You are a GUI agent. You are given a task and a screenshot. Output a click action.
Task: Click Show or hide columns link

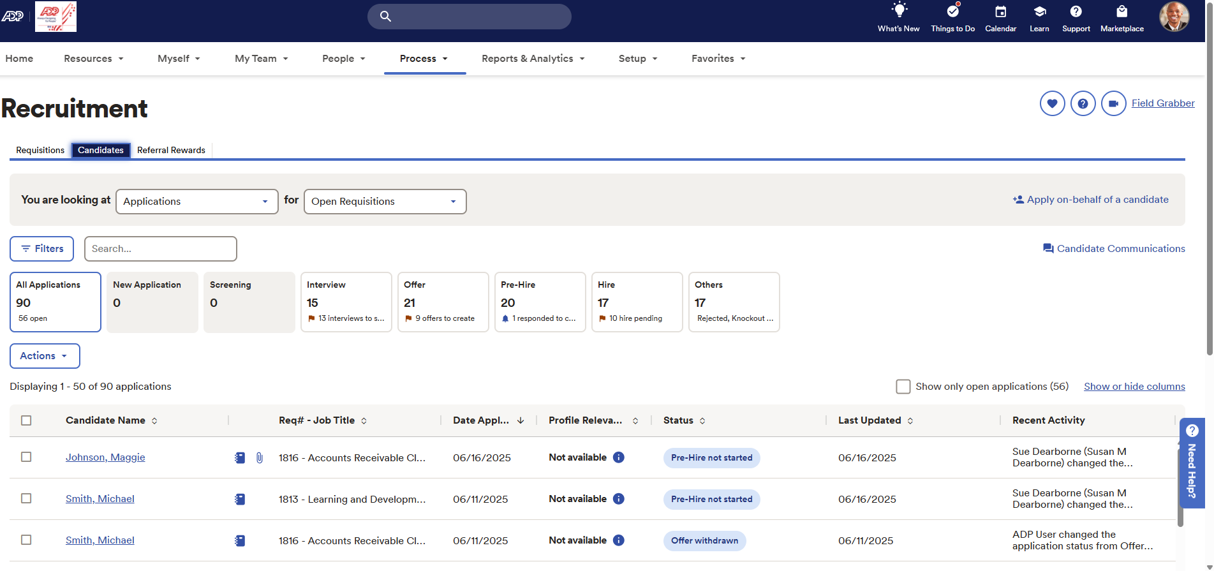[1134, 387]
